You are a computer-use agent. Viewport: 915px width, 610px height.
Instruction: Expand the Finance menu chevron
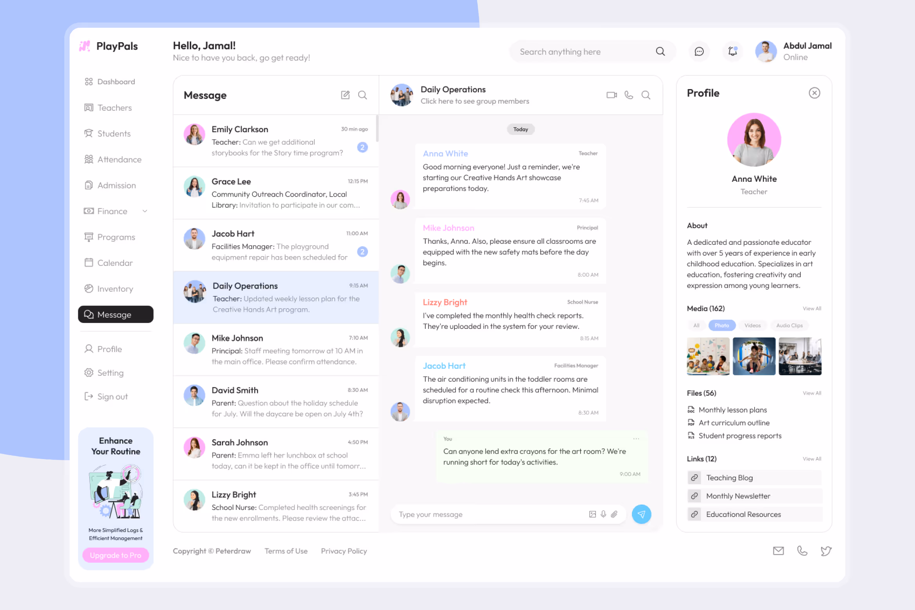pyautogui.click(x=145, y=211)
